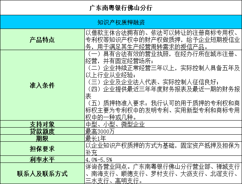Select the blue header 知识产权质押融资

coord(121,22)
